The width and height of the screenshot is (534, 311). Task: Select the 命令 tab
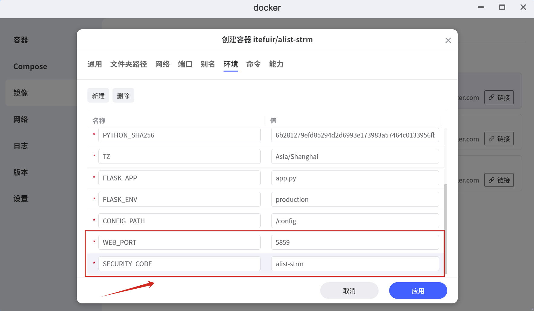point(253,64)
